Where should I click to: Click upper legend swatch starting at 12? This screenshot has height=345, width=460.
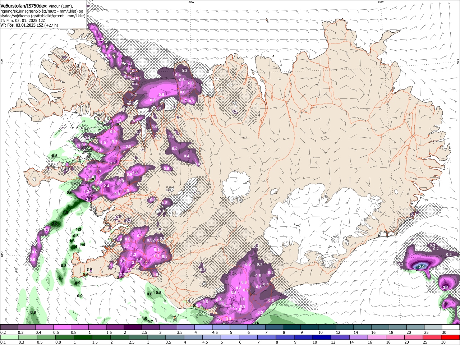point(345,327)
